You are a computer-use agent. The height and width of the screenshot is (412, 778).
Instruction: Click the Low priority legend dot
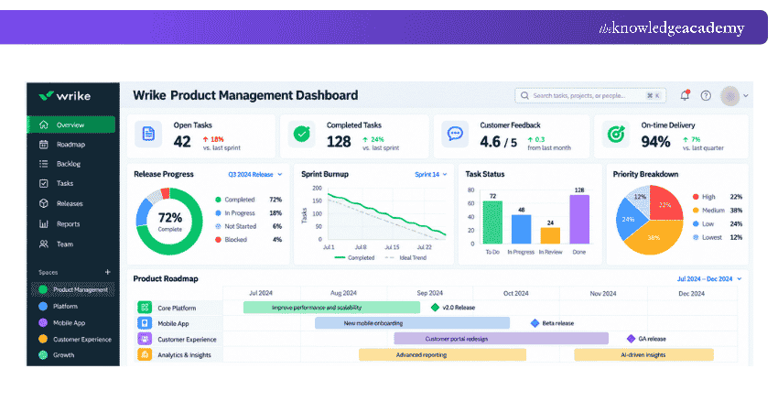[x=696, y=224]
